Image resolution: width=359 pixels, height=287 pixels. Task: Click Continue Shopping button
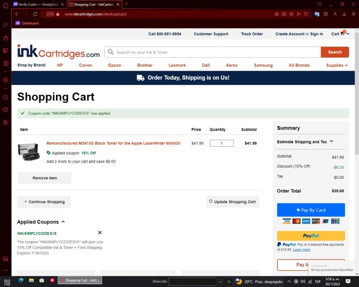coord(44,202)
